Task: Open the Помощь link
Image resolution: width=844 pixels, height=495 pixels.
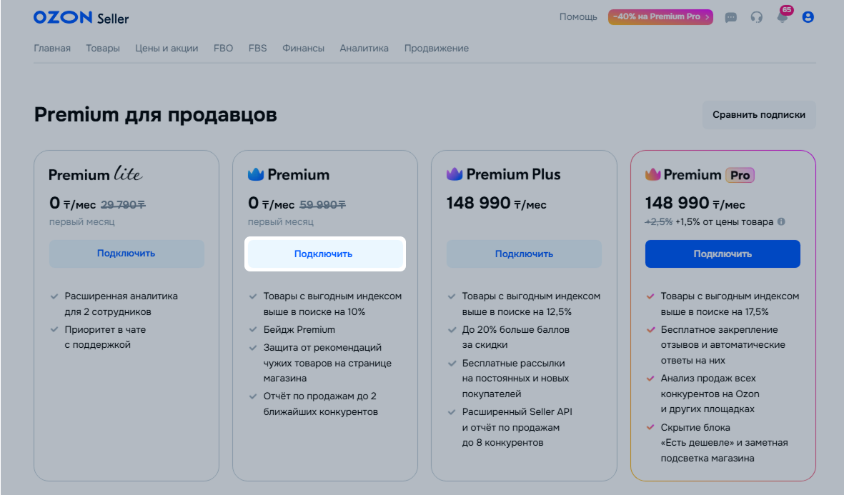Action: coord(578,17)
